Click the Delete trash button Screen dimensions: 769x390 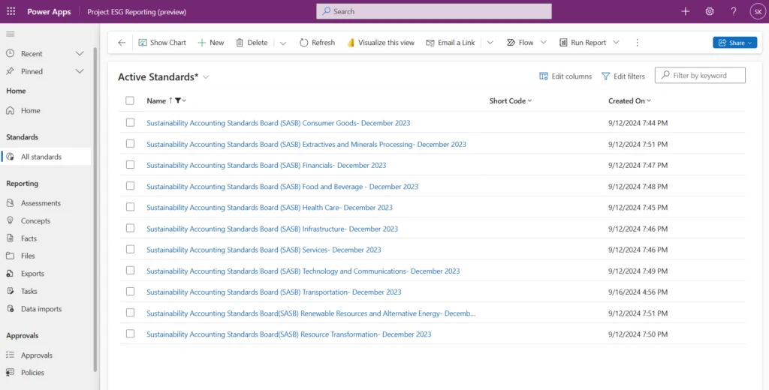[x=252, y=43]
